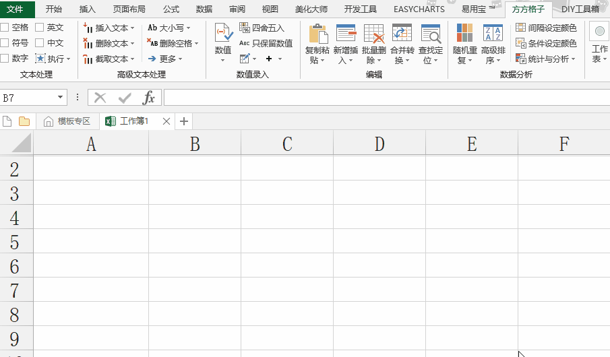Open the 批量删除 tool
The image size is (610, 357).
click(373, 44)
